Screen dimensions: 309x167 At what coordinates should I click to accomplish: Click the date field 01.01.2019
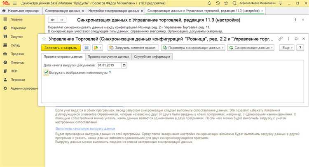[x=109, y=65]
